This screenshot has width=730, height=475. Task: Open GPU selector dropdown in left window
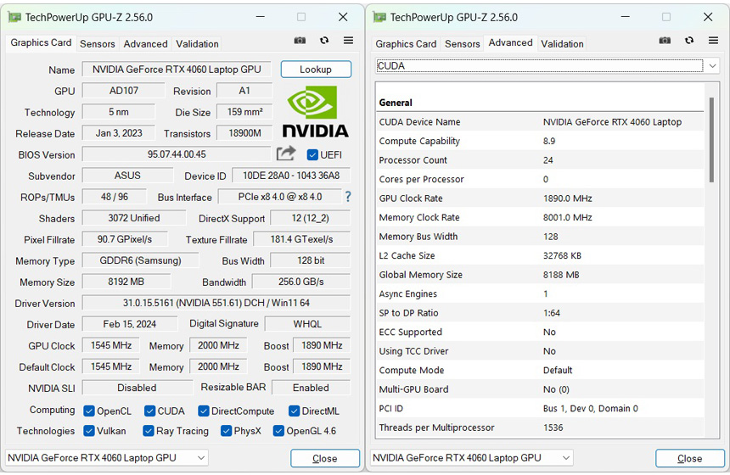pos(201,458)
